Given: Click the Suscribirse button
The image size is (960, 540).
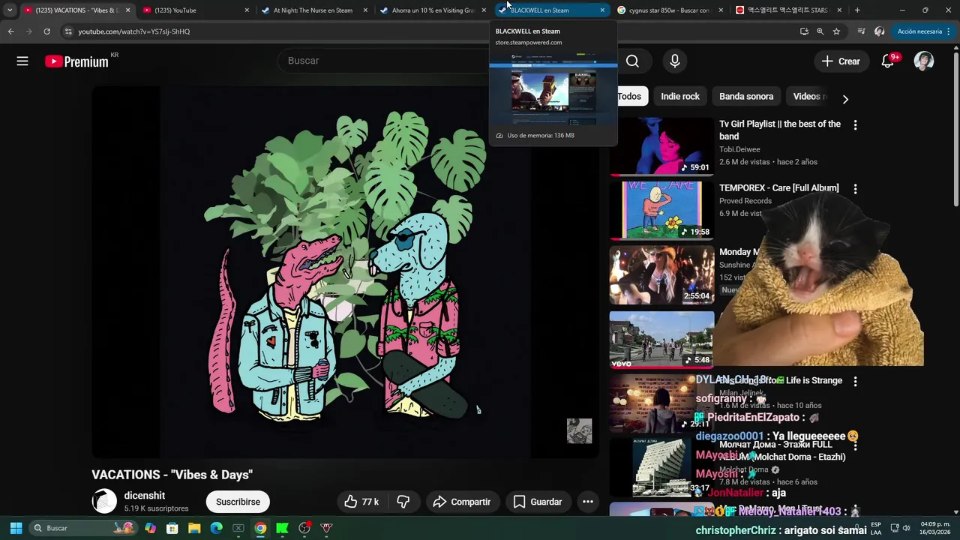Looking at the screenshot, I should click(x=238, y=502).
